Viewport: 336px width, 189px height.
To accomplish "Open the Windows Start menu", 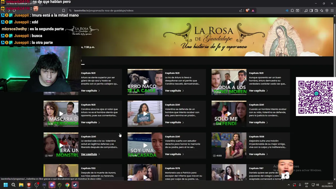I will click(x=6, y=185).
